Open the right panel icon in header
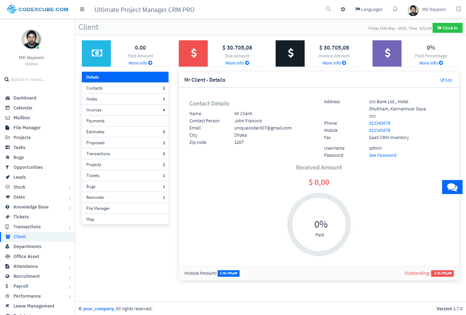Screen dimensions: 466x315 458,9
